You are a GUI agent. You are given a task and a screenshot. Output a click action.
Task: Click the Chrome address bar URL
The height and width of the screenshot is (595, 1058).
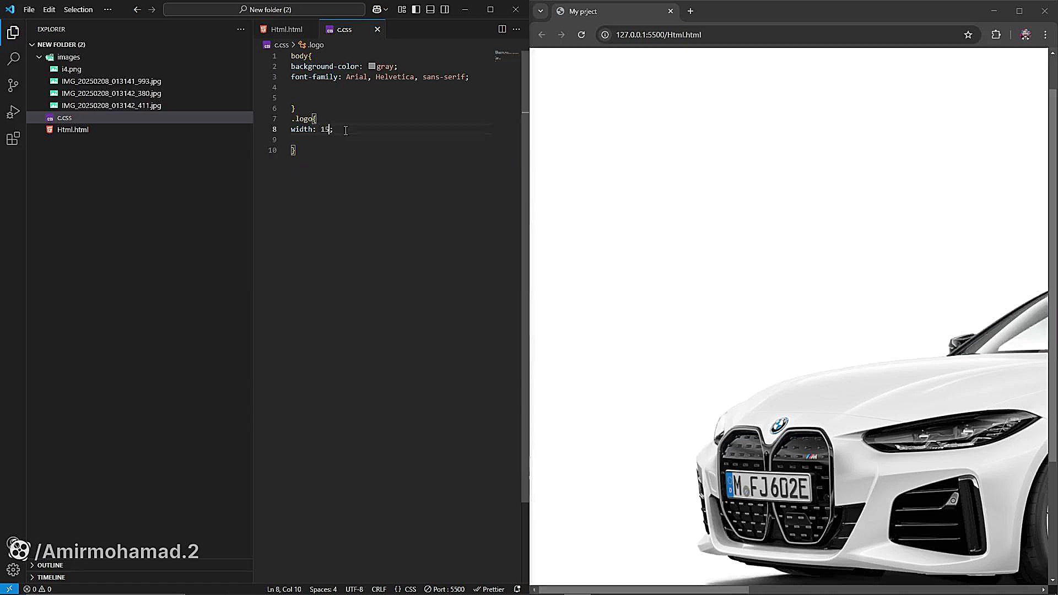pyautogui.click(x=658, y=35)
